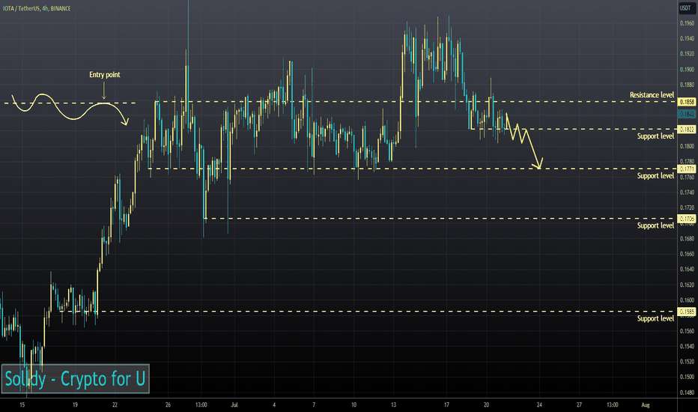Viewport: 698px width, 412px height.
Task: Select the 'Entry point' annotation text
Action: tap(105, 75)
